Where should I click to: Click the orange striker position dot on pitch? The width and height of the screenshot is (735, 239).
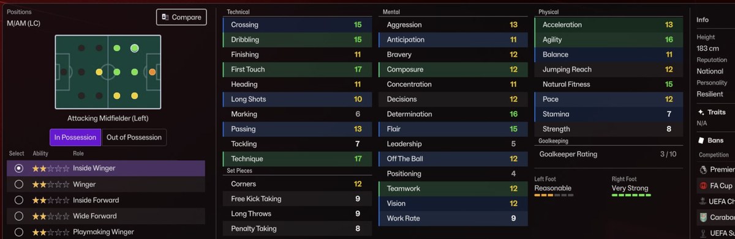(x=152, y=72)
